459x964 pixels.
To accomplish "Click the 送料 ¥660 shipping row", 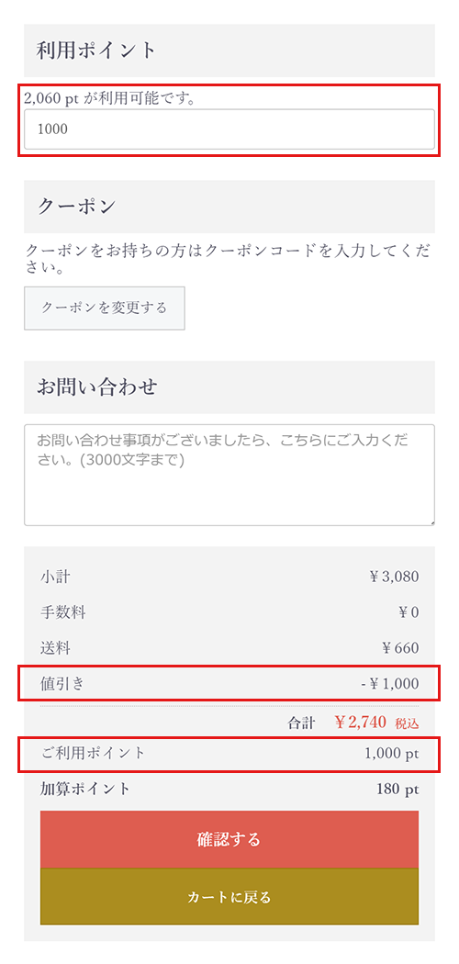I will 229,647.
